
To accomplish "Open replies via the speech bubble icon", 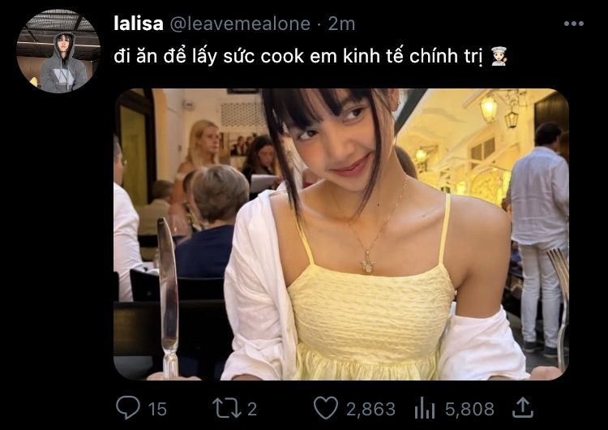I will click(128, 408).
